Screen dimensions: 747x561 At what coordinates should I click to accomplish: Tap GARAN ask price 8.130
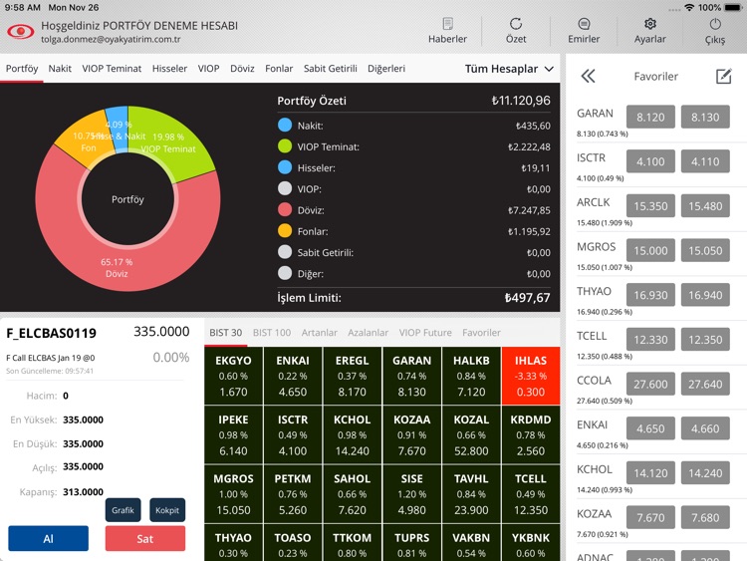click(x=705, y=117)
